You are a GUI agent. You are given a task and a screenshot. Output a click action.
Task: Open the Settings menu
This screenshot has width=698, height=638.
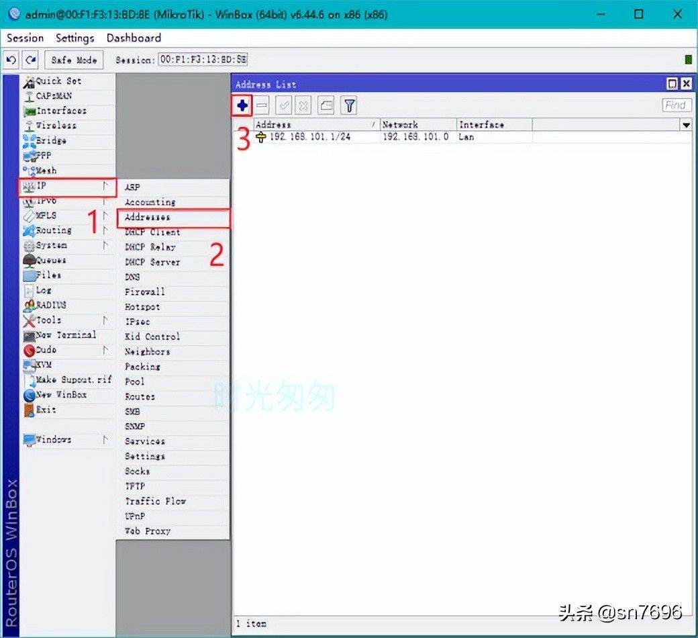tap(74, 38)
